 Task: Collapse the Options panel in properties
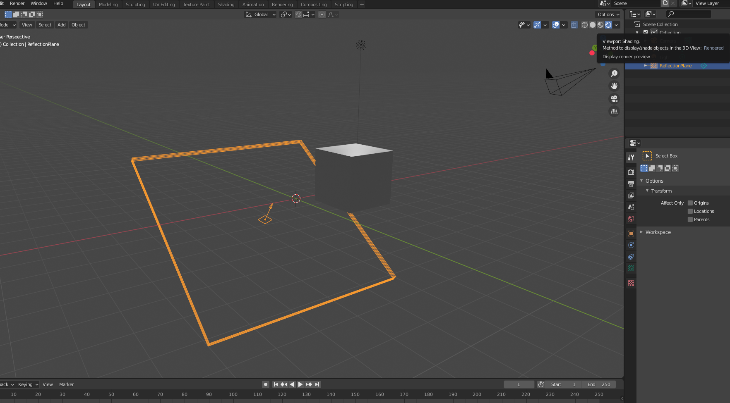[641, 181]
